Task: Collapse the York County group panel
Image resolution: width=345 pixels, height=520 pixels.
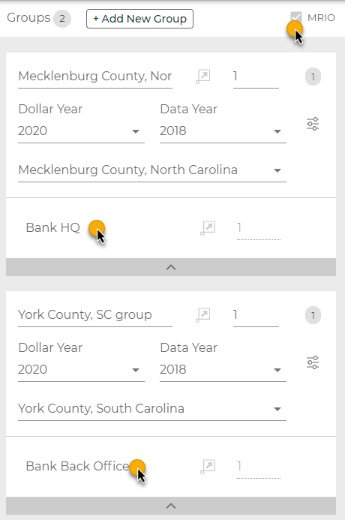Action: 171,506
